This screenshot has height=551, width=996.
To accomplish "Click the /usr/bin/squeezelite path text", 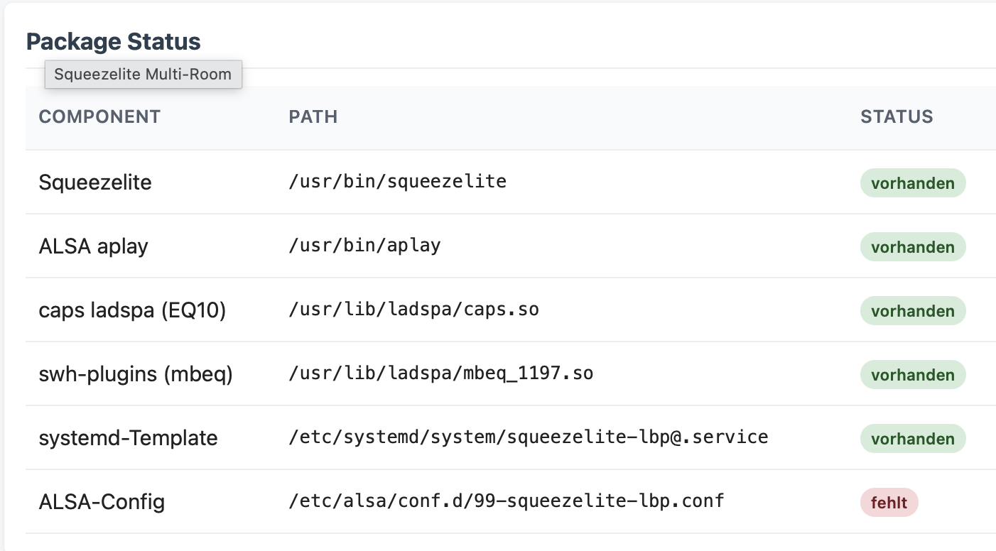I will (x=398, y=182).
